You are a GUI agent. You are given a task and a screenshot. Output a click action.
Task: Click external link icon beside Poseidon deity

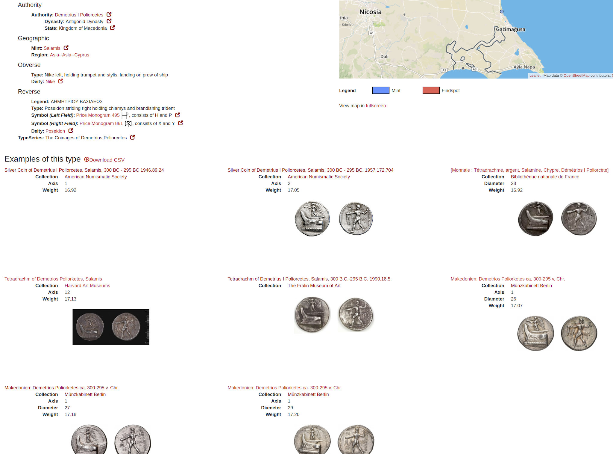[x=71, y=131]
